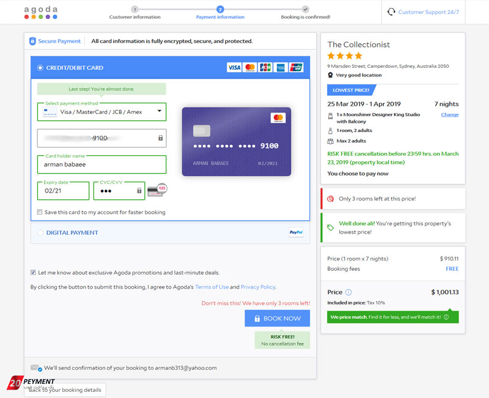Open the Privacy Policy link
Screen dimensions: 489x398
point(258,287)
